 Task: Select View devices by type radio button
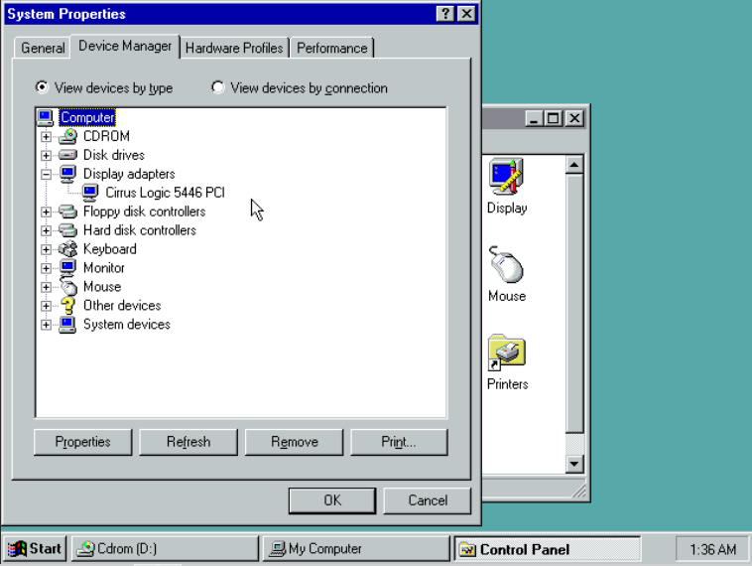(x=42, y=87)
